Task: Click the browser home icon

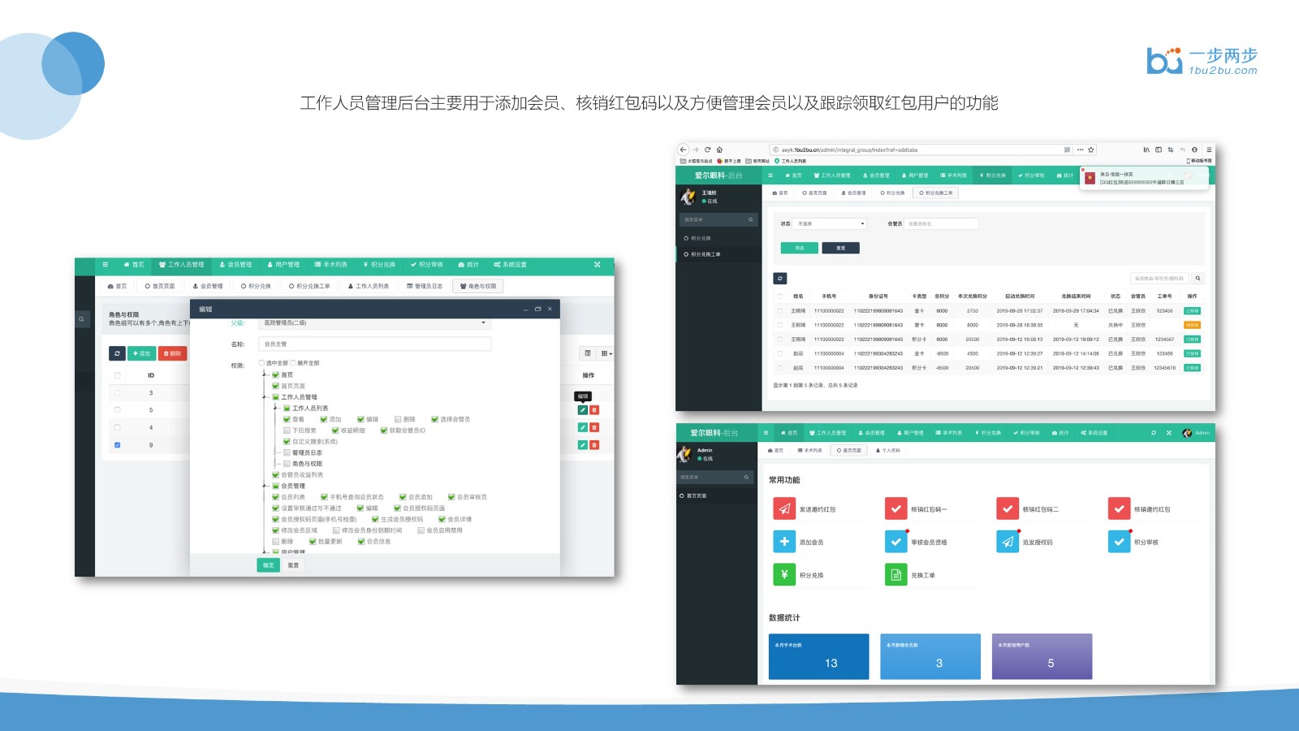Action: pos(719,149)
